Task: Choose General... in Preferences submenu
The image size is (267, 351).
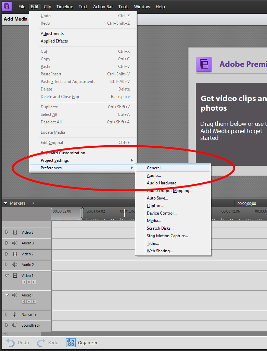Action: [173, 168]
